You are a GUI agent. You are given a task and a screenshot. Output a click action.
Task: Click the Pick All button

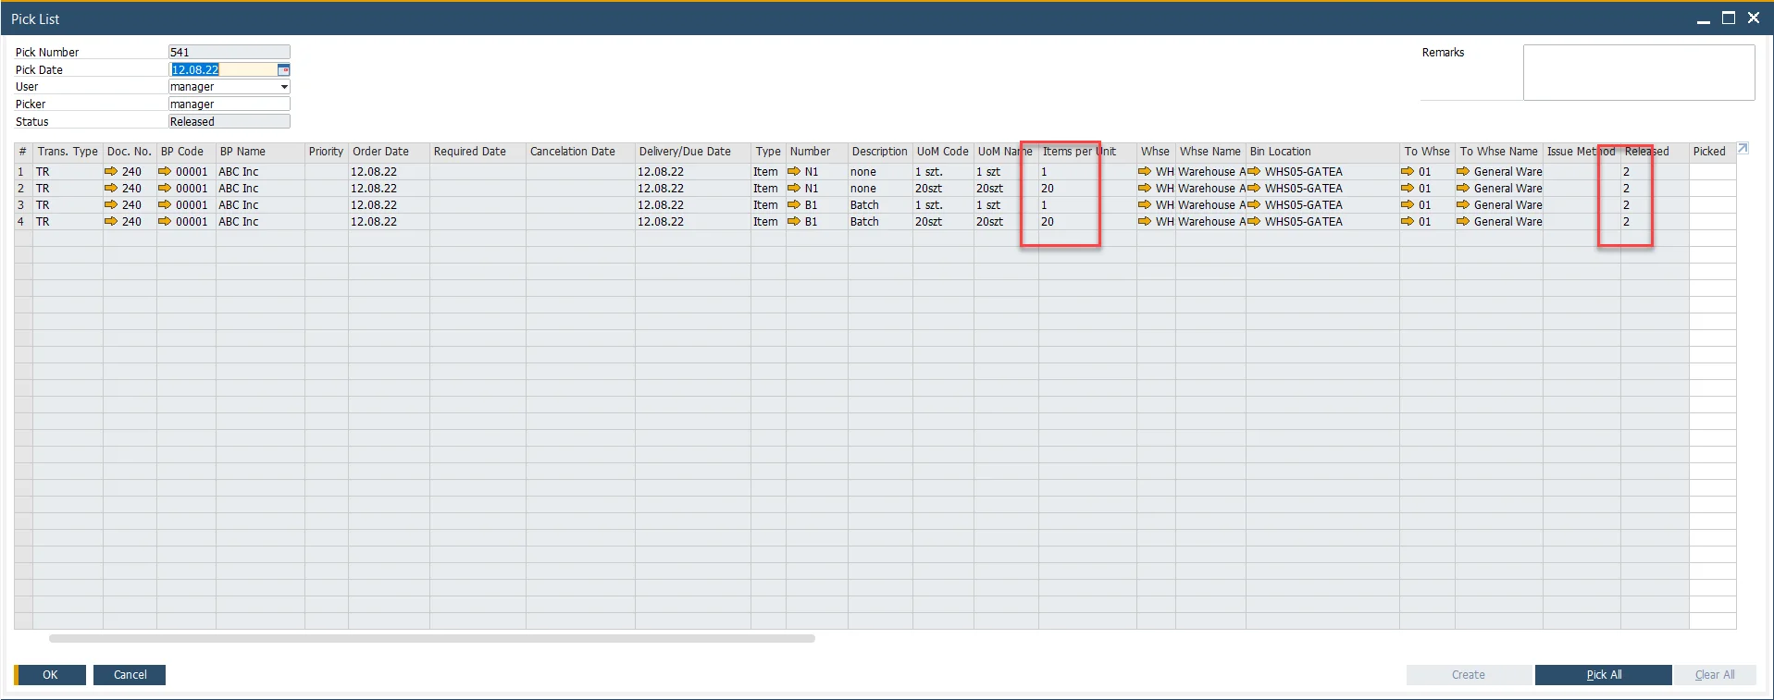1603,675
